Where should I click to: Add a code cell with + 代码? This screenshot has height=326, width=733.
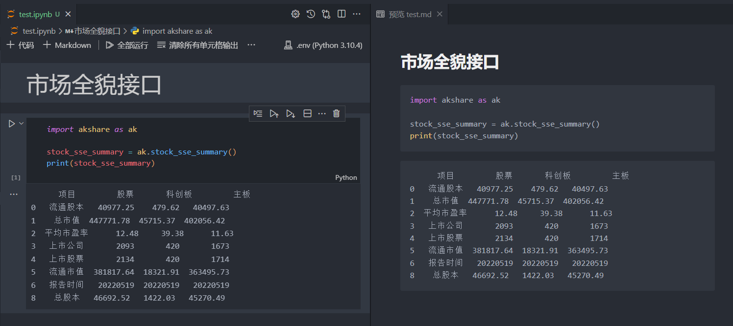pyautogui.click(x=20, y=44)
